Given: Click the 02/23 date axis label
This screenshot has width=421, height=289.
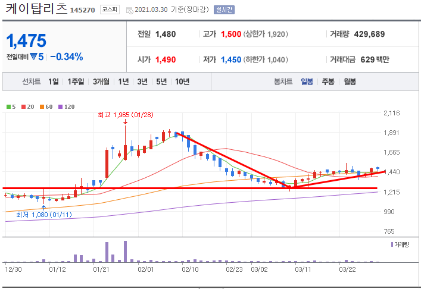Looking at the screenshot, I should click(234, 269).
